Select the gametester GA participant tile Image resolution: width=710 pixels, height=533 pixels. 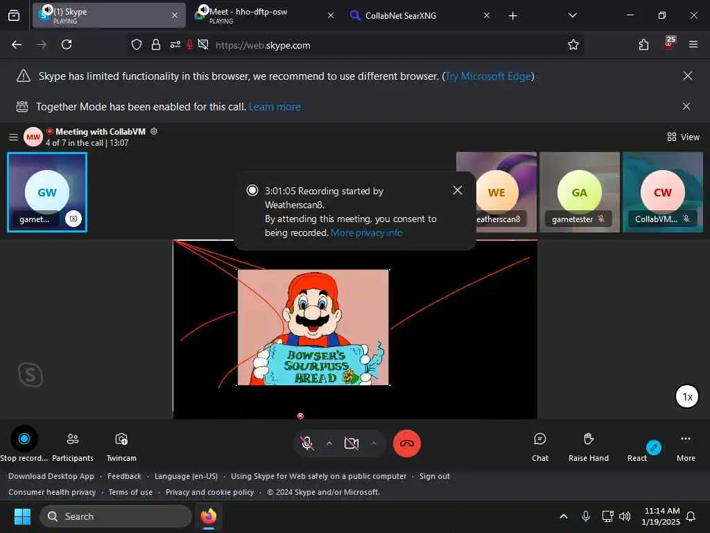(x=580, y=192)
